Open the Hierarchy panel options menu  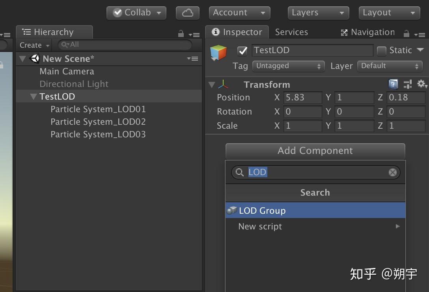tap(194, 35)
